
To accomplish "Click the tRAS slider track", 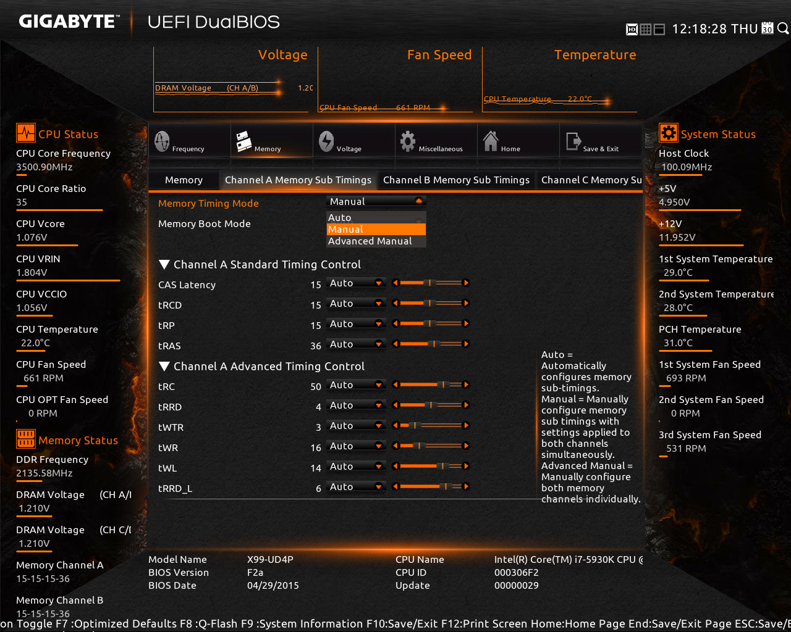I will [x=431, y=344].
